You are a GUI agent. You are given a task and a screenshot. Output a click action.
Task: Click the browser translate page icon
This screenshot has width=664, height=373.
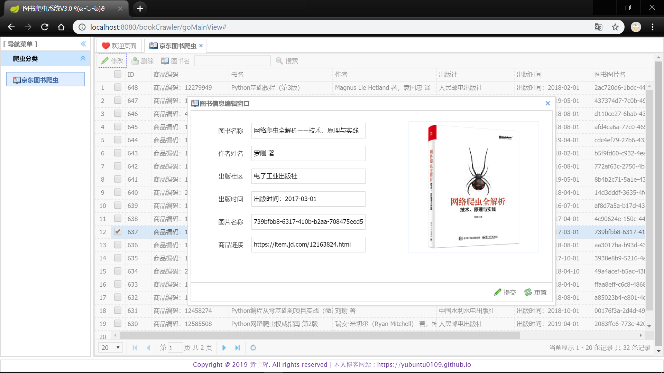coord(598,27)
